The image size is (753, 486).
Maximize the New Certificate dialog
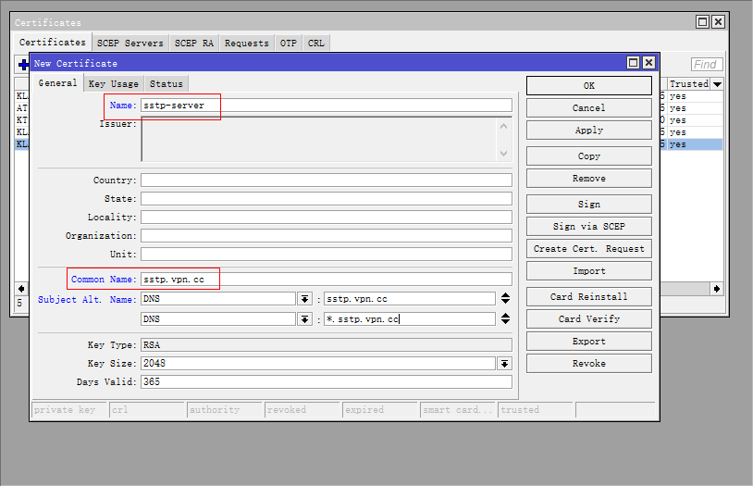pos(634,63)
